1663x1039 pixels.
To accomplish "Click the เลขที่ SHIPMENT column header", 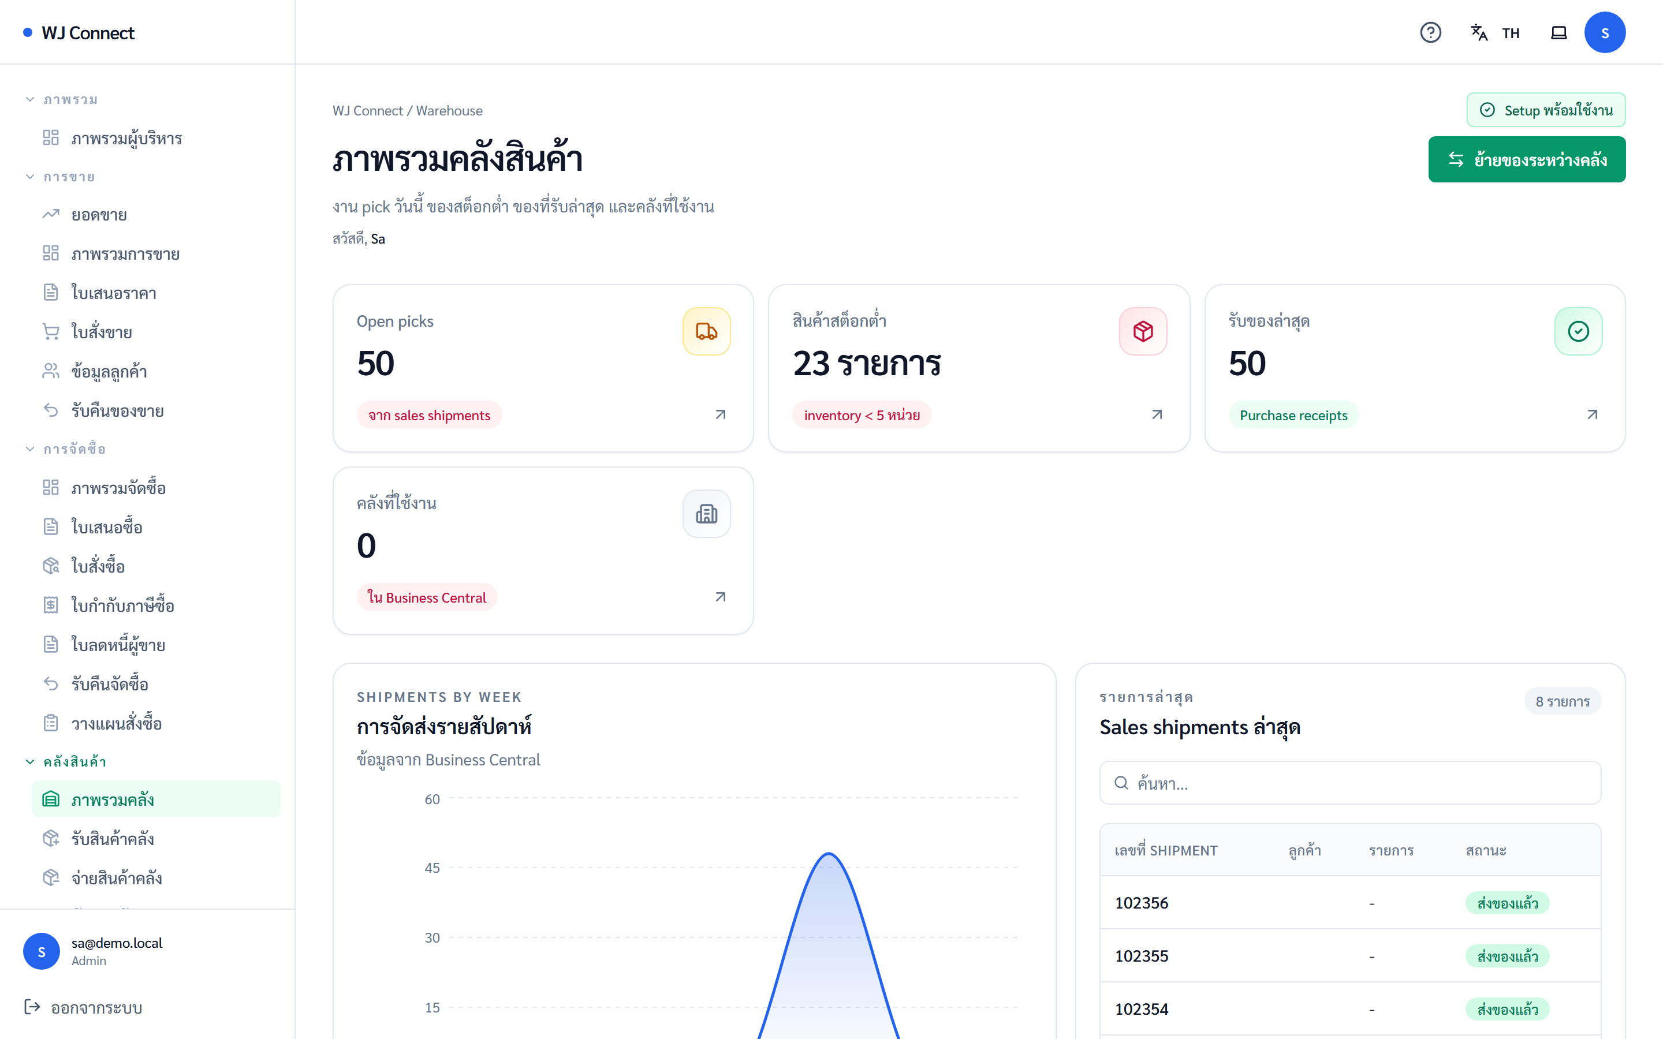I will click(x=1165, y=850).
